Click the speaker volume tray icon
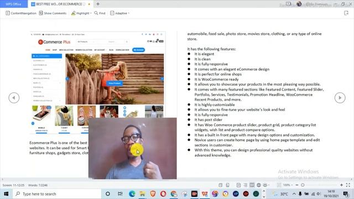This screenshot has height=199, width=354. pyautogui.click(x=319, y=194)
